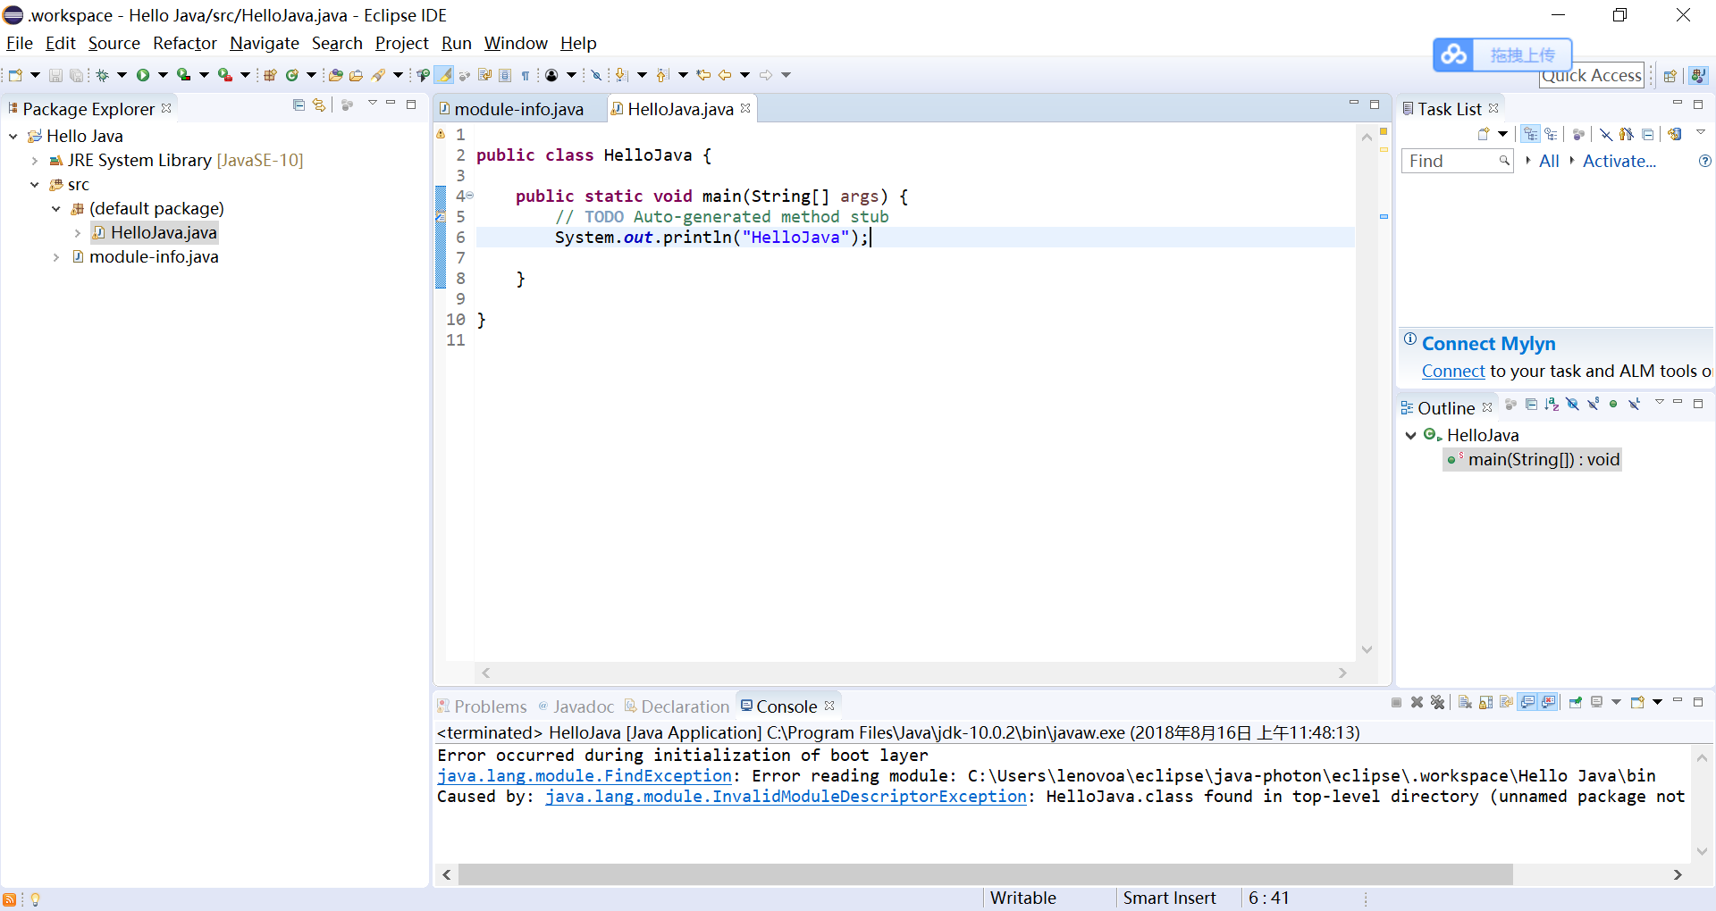Click New Task icon in Task List
Screen dimensions: 1716x911
(1484, 134)
